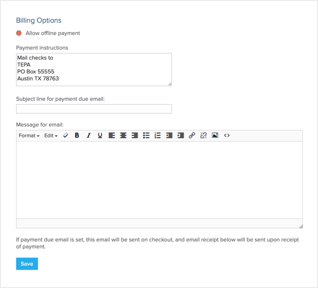This screenshot has height=288, width=318.
Task: Insert a hyperlink via link icon
Action: point(192,135)
